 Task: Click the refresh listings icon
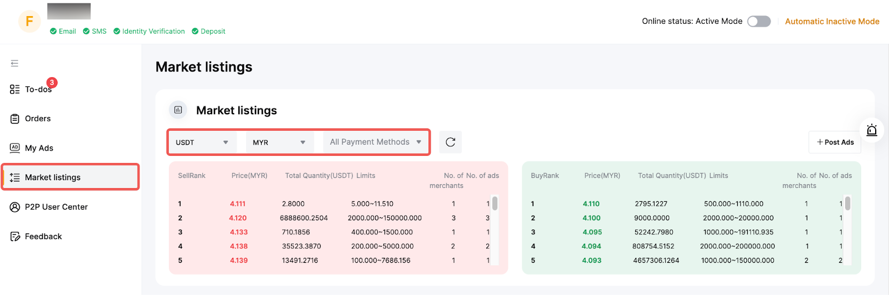point(450,142)
